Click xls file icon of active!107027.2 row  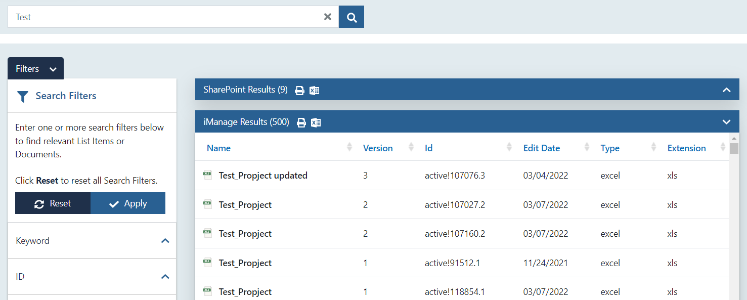pos(207,204)
